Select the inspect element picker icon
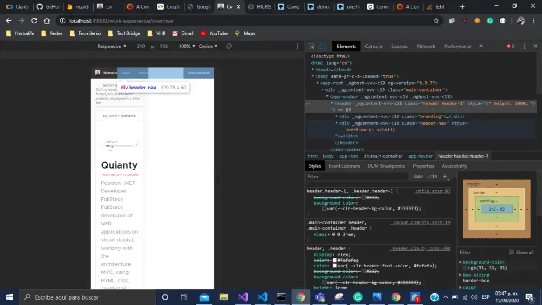 click(x=311, y=46)
